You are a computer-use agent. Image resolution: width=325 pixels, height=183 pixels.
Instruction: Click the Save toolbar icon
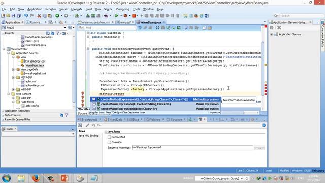point(13,16)
